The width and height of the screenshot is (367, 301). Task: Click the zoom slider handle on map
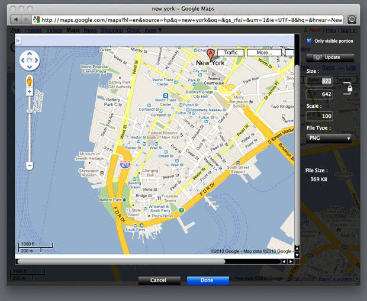[x=29, y=110]
